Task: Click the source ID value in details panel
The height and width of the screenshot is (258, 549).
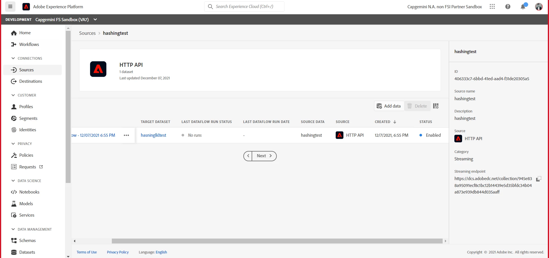Action: tap(492, 79)
